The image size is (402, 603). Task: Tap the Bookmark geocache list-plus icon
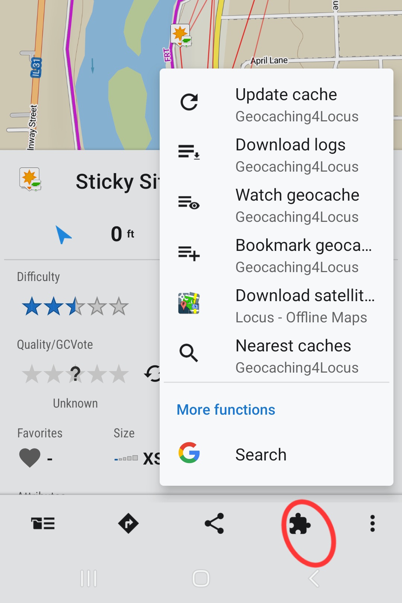[189, 253]
